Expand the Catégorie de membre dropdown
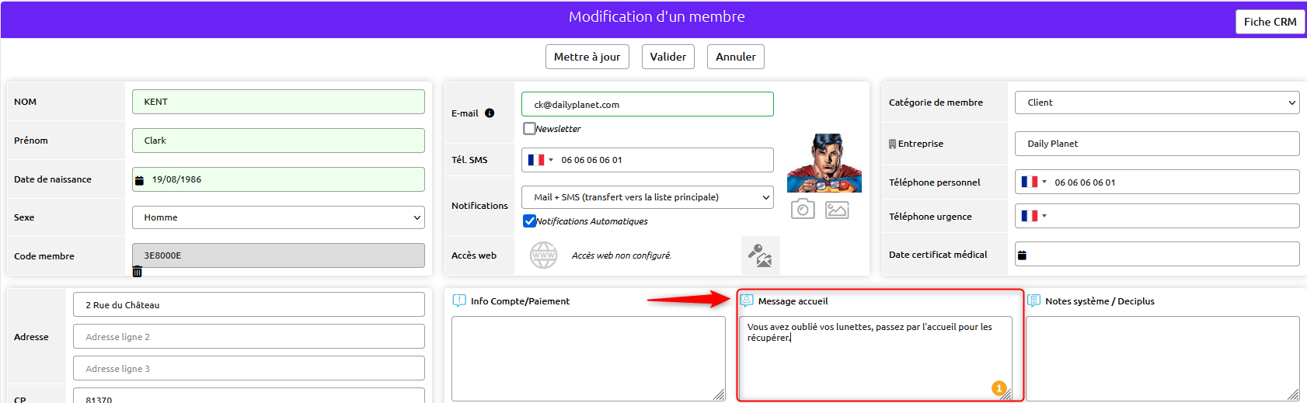 point(1157,102)
